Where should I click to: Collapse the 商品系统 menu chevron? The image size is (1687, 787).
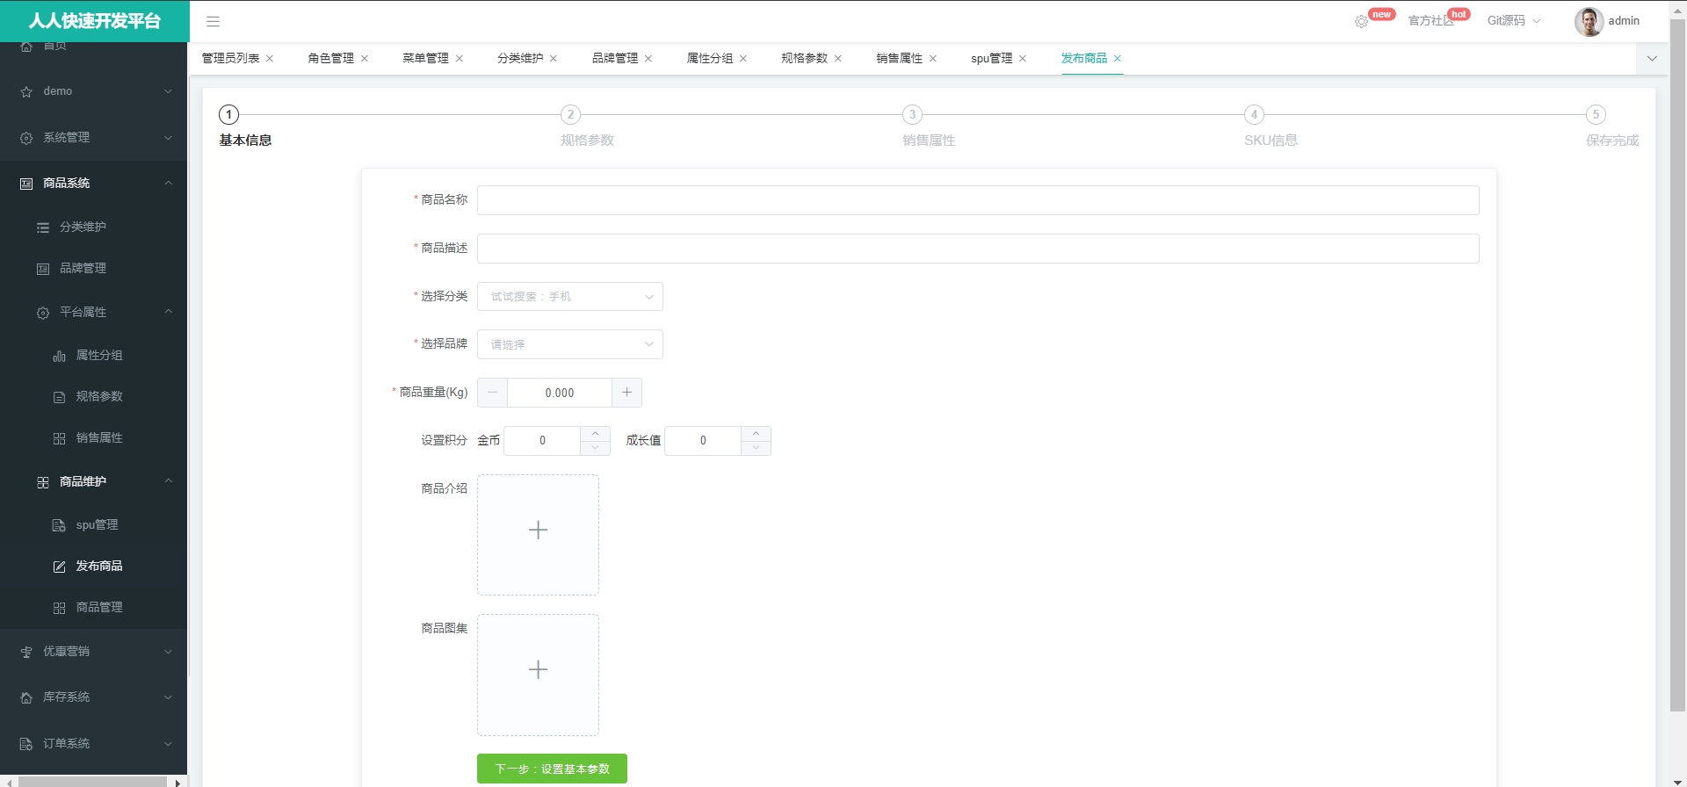168,183
